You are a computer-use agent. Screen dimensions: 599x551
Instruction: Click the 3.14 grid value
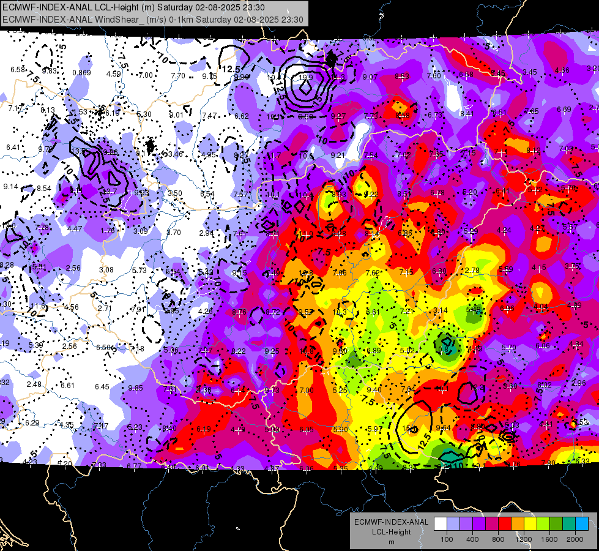(440, 310)
